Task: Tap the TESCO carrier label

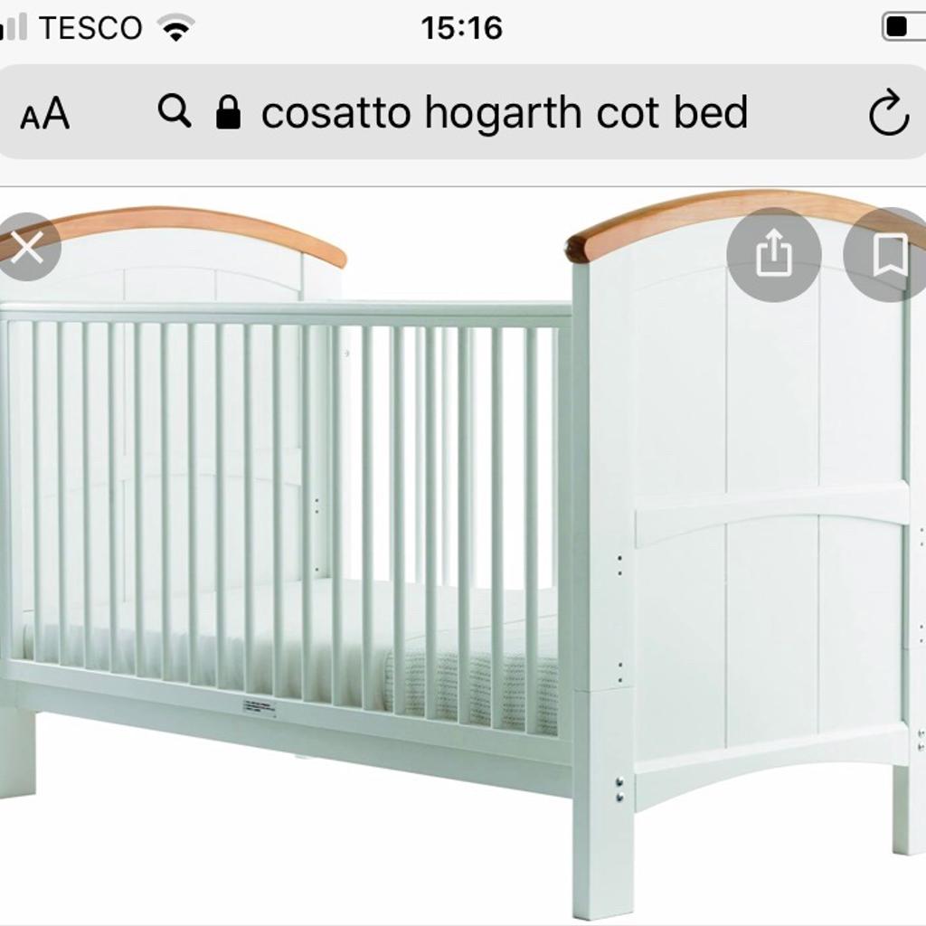Action: click(90, 28)
